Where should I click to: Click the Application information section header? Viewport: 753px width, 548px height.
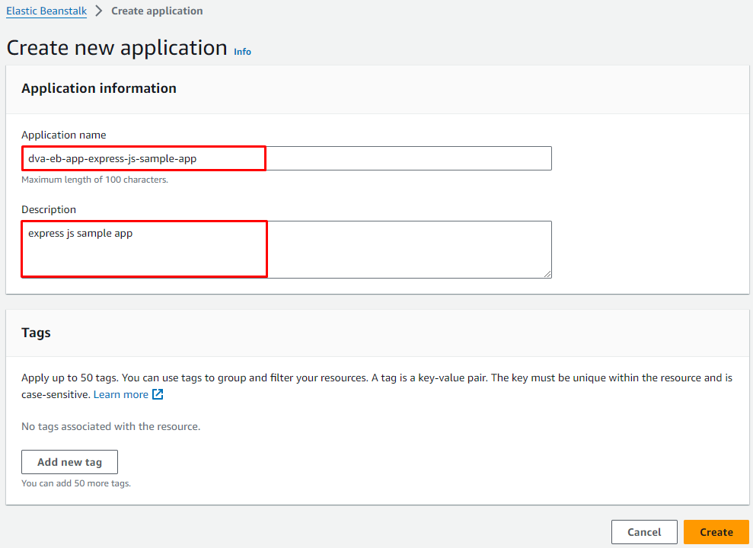(x=99, y=88)
